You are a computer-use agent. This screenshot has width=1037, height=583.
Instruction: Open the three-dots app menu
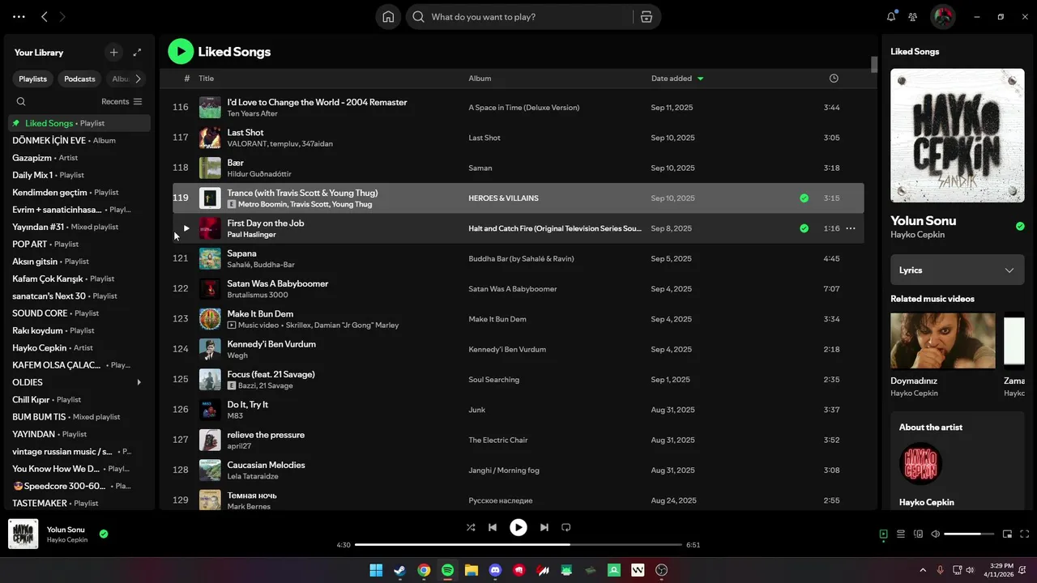(19, 16)
